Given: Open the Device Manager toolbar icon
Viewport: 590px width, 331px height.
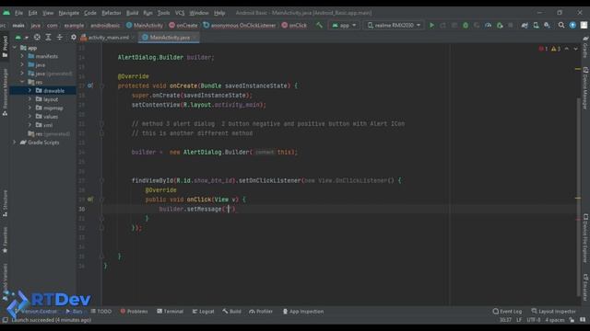Looking at the screenshot, I should [x=536, y=25].
